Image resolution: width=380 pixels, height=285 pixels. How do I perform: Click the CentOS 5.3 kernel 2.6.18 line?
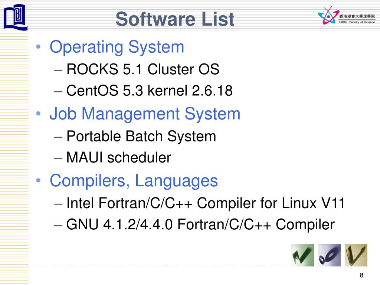[x=149, y=91]
